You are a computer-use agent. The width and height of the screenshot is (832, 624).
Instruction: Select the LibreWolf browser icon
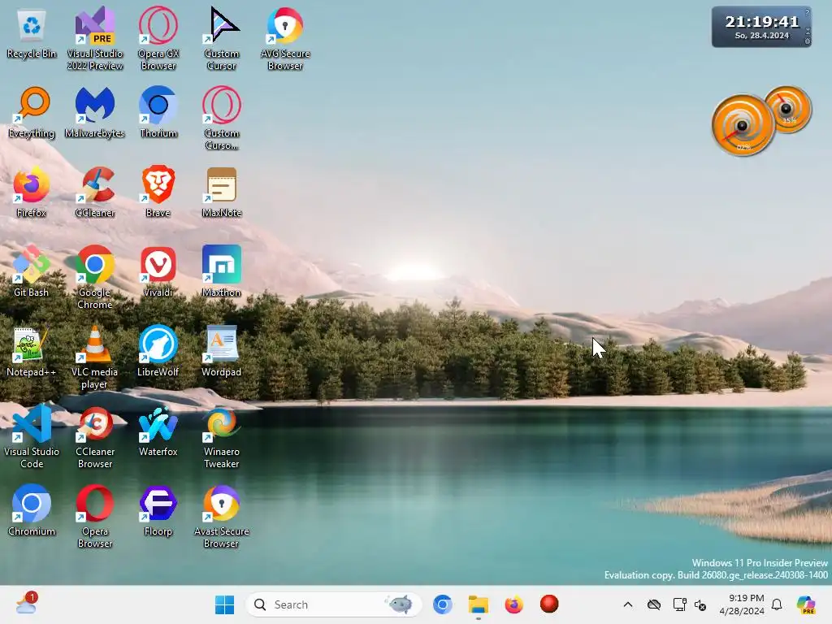click(x=158, y=351)
